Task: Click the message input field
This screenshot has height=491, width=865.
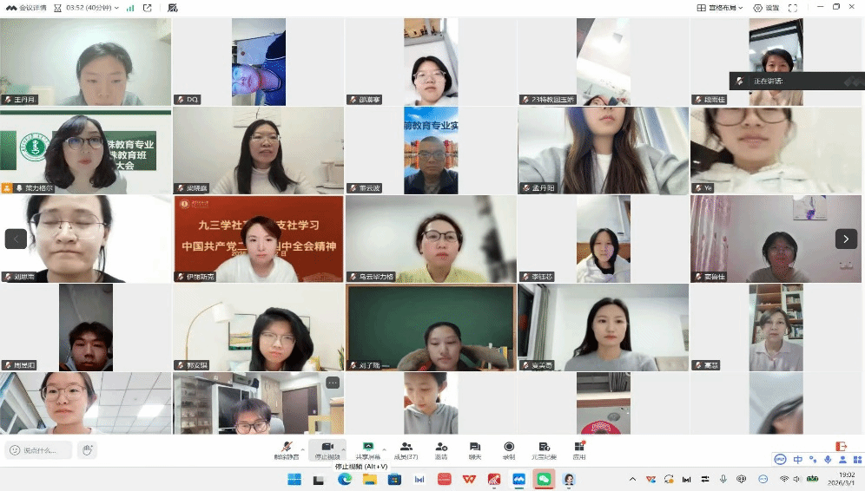Action: pos(39,450)
